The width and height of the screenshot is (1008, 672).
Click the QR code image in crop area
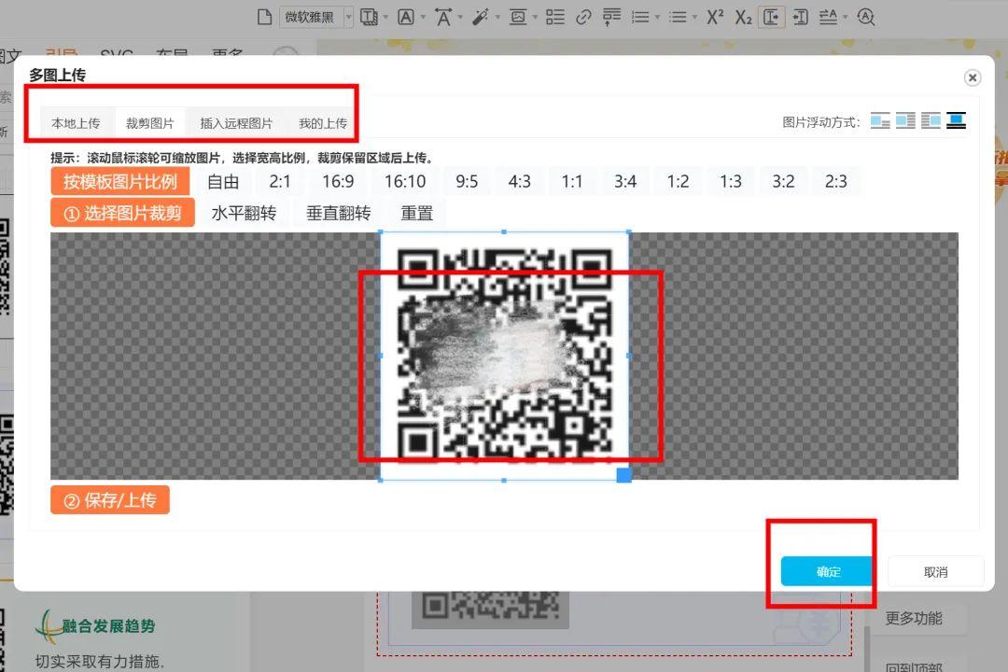505,356
